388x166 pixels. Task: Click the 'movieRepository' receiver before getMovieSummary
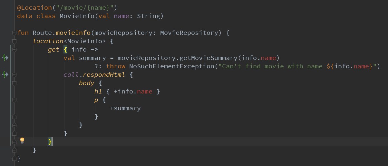(147, 58)
